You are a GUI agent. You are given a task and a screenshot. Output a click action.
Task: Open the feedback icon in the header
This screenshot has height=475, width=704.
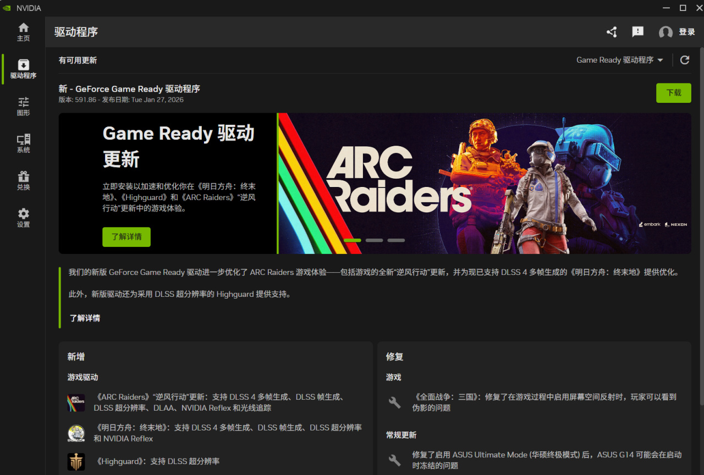[x=638, y=32]
